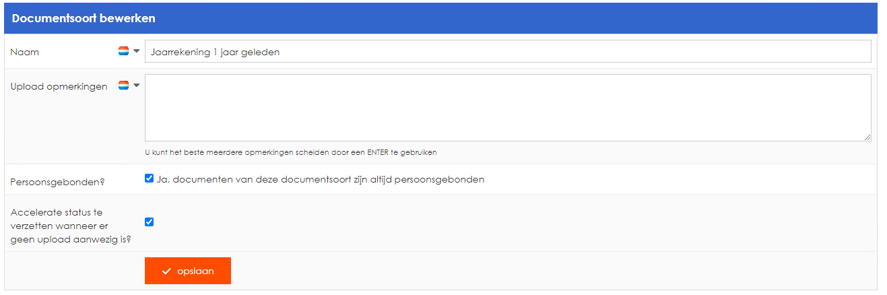887x295 pixels.
Task: Click the text area resize handle corner
Action: tap(867, 137)
